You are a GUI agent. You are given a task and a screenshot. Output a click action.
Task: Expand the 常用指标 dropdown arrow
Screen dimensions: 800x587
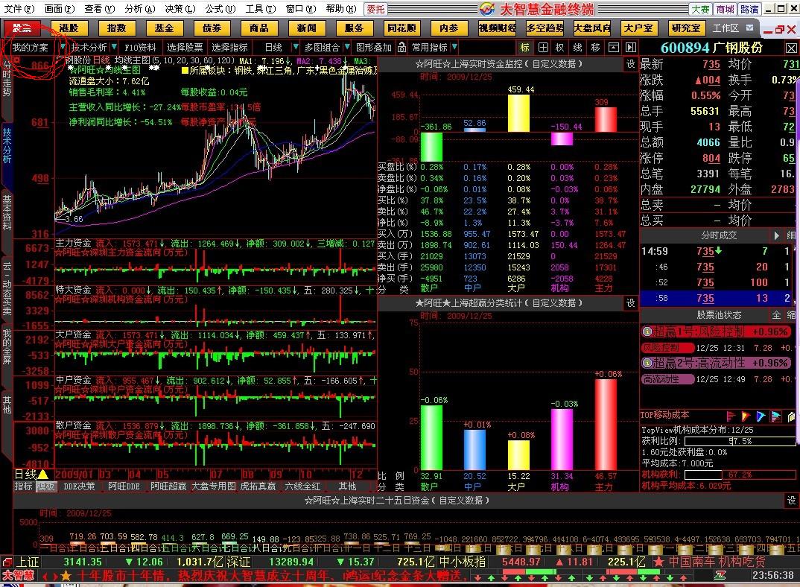(454, 48)
